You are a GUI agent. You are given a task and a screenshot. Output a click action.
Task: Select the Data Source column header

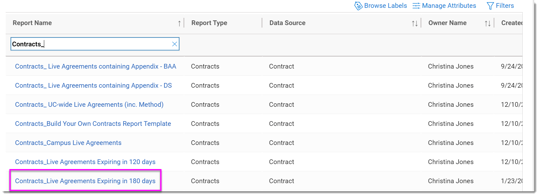pyautogui.click(x=287, y=23)
